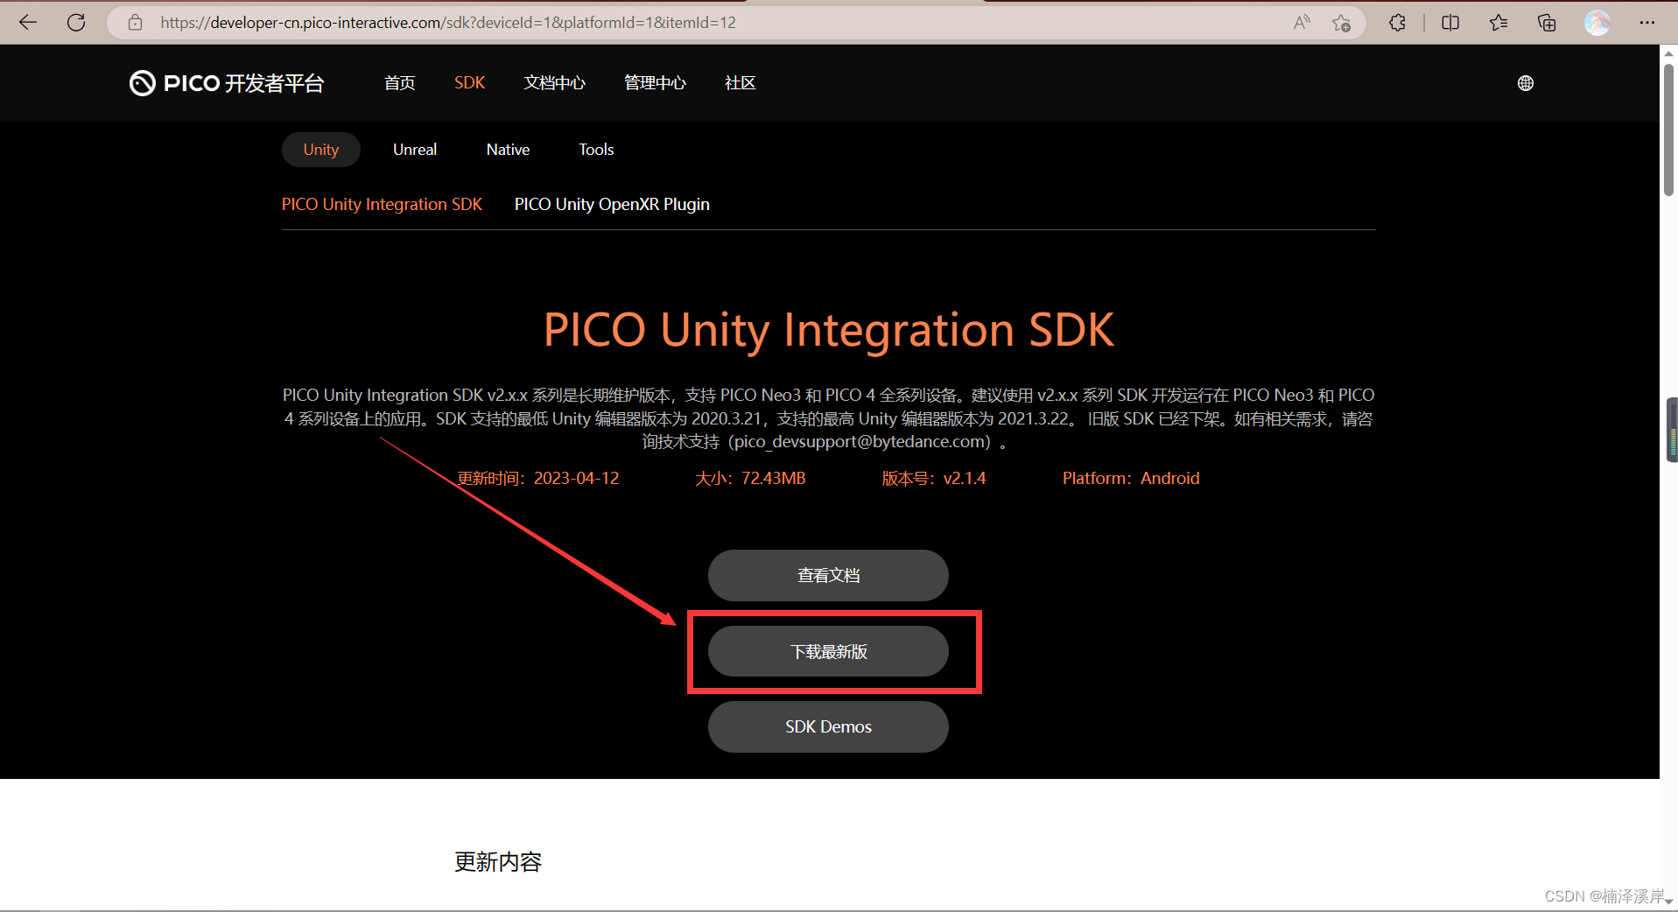Open the SDK Demos button
Screen dimensions: 1678x912
pos(828,726)
